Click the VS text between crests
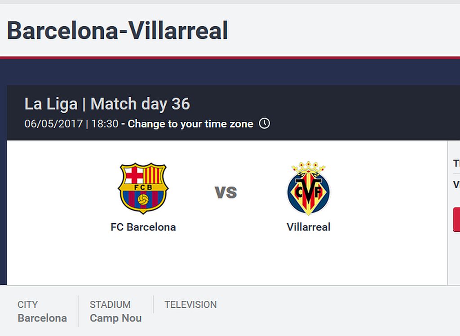Image resolution: width=460 pixels, height=336 pixels. (226, 192)
